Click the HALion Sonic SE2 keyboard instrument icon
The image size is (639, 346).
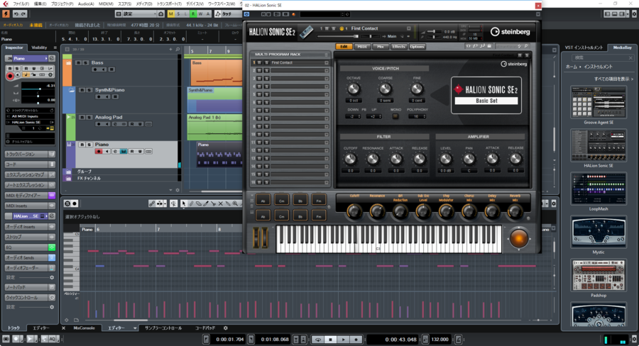307,32
